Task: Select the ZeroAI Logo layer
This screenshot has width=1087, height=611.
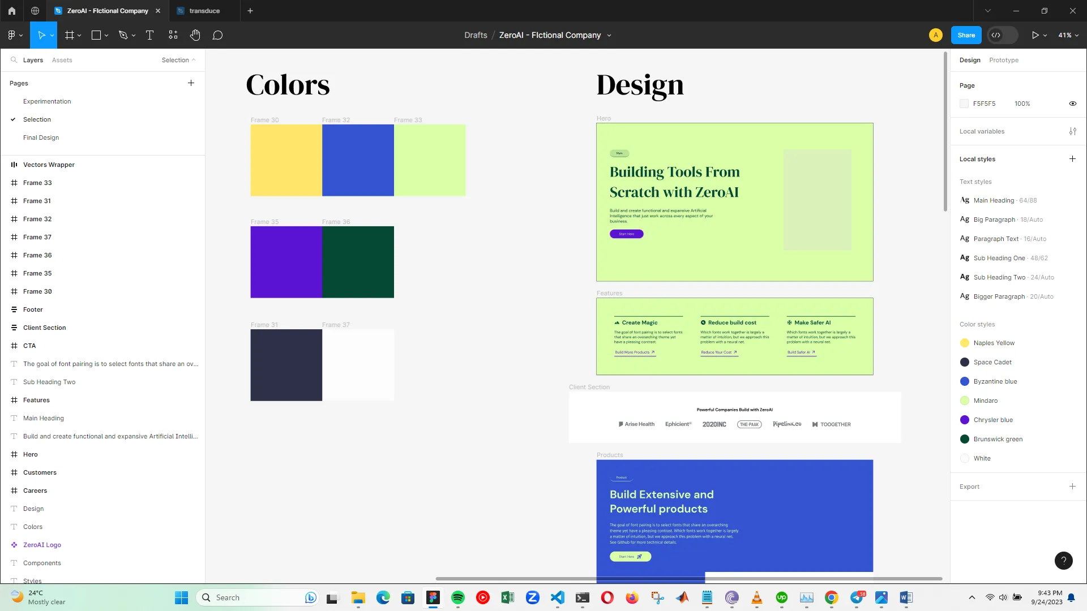Action: point(42,545)
